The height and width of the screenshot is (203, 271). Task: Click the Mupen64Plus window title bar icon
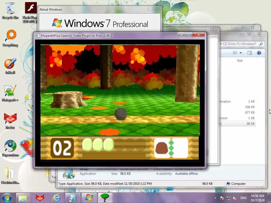(38, 36)
